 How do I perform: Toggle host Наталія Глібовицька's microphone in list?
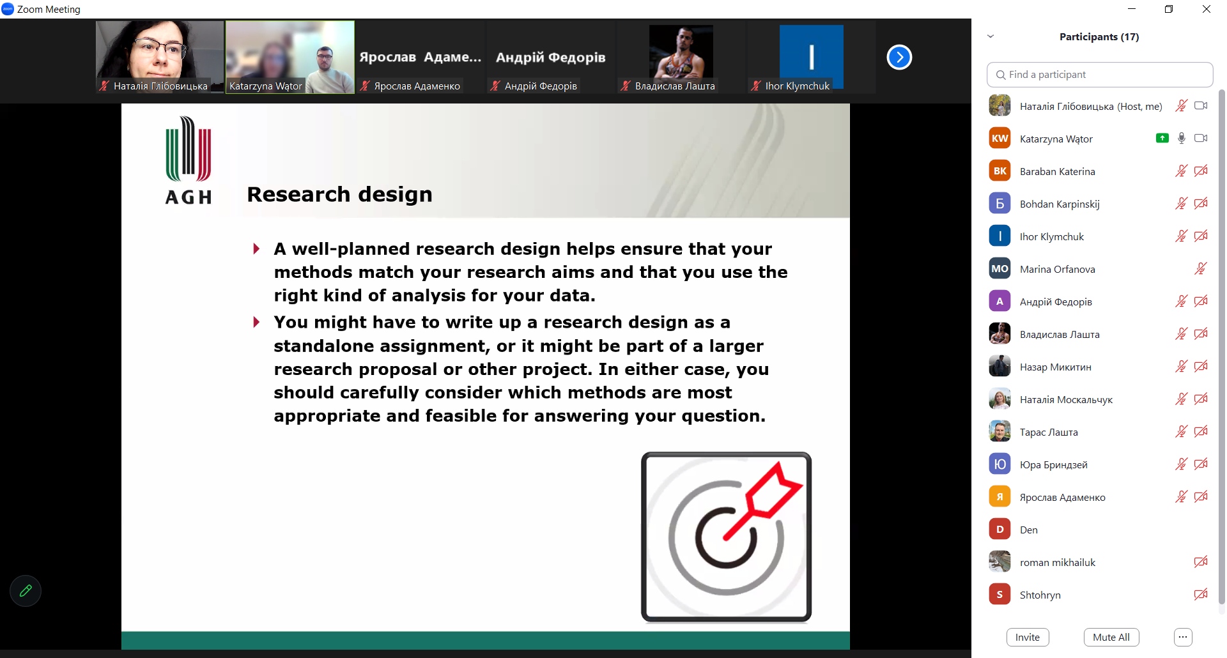tap(1181, 106)
